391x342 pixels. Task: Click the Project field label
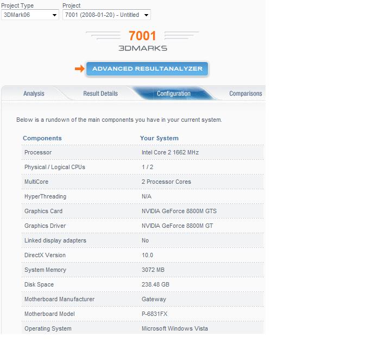click(71, 5)
